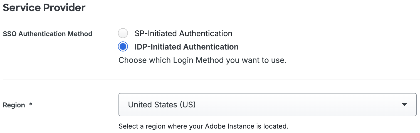Screen dimensions: 420x133
Task: Click the word 'Authentication' in the IDP-Initiated option
Action: (212, 47)
